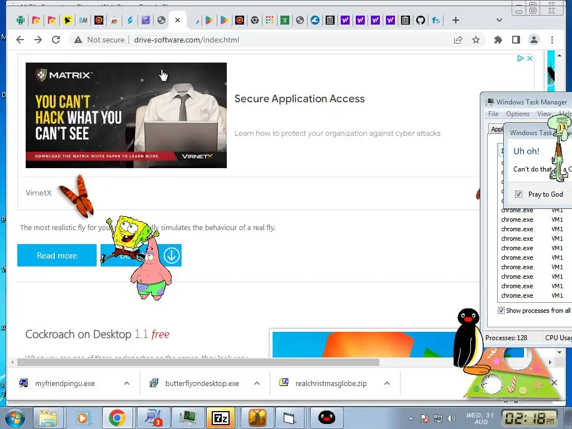The image size is (572, 429).
Task: Open the Secure Application Access ad link
Action: click(x=299, y=98)
